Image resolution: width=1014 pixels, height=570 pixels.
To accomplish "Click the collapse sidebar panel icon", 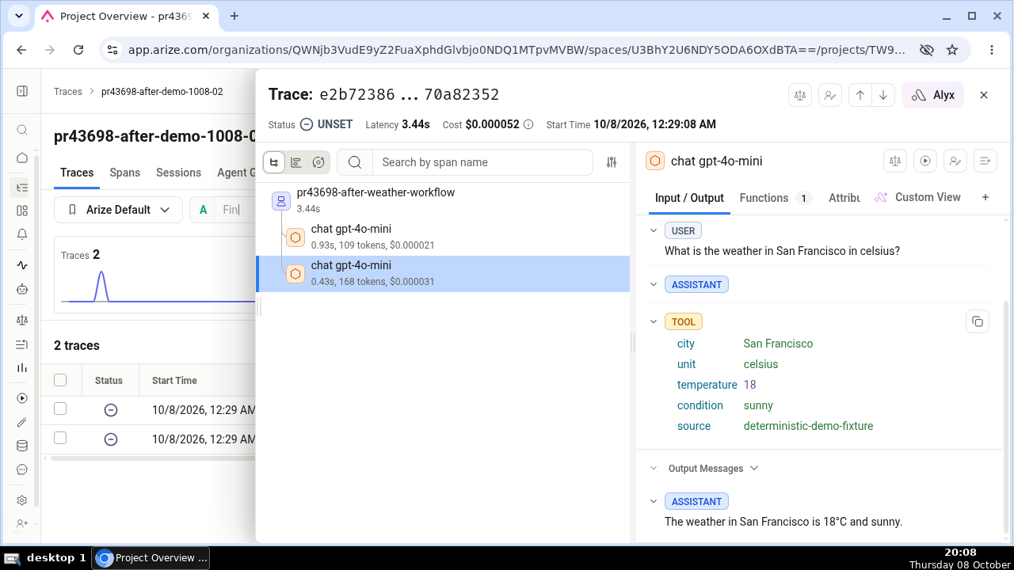I will 22,91.
